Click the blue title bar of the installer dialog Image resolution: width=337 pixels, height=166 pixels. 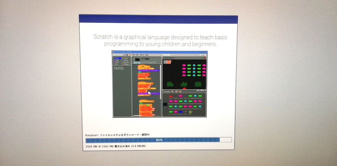158,19
